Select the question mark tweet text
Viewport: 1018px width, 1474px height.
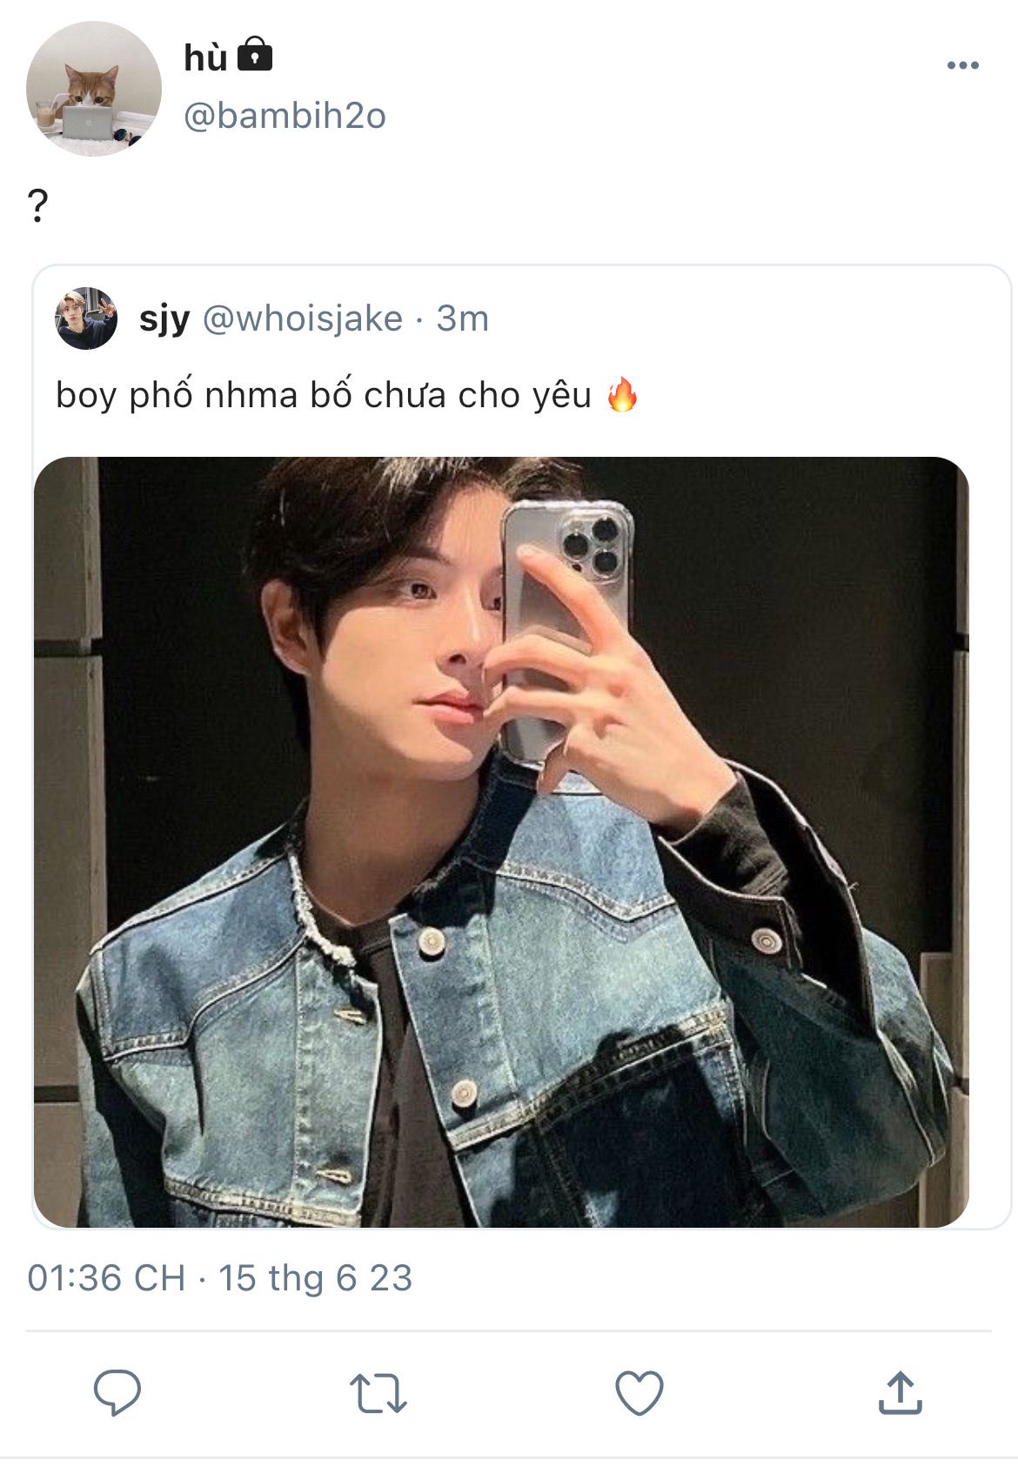tap(37, 206)
